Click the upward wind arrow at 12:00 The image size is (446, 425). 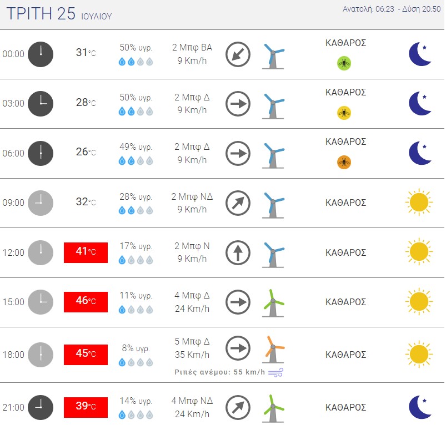238,252
